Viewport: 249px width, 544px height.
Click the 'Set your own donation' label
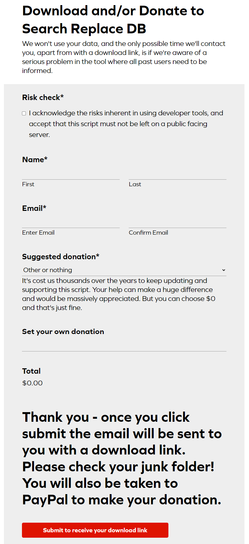click(x=63, y=332)
